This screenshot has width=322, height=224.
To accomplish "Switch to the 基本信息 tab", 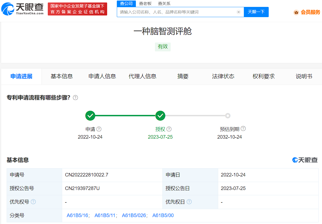I will (x=62, y=77).
